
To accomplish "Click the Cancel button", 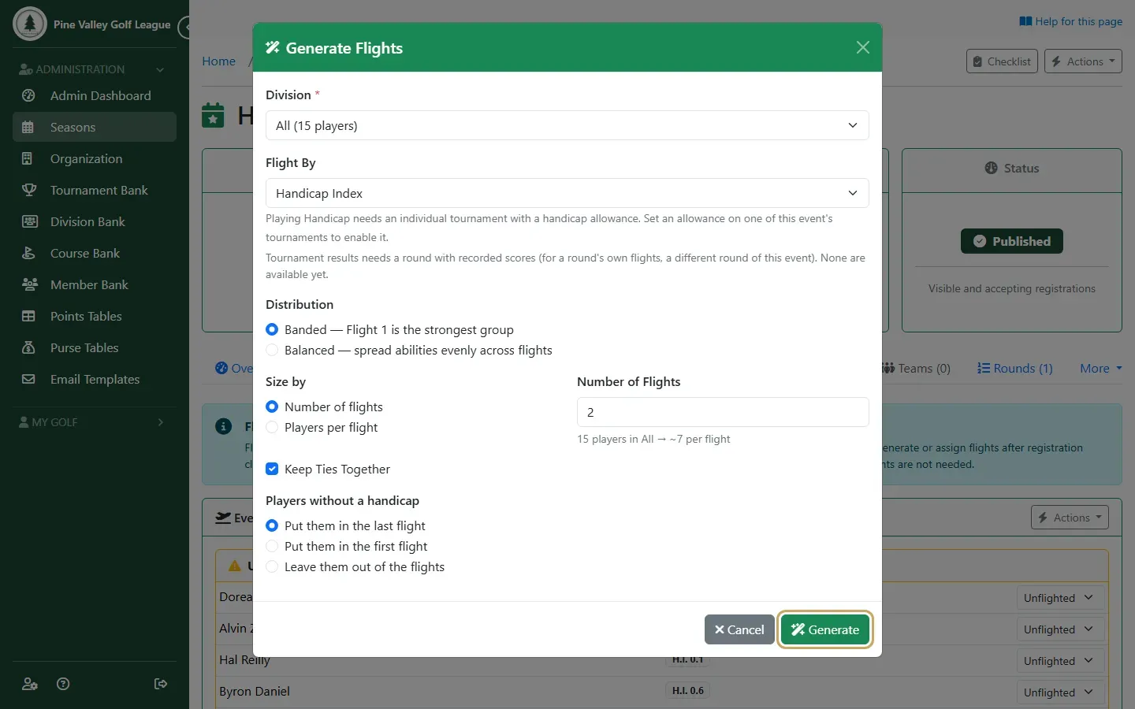I will point(739,629).
